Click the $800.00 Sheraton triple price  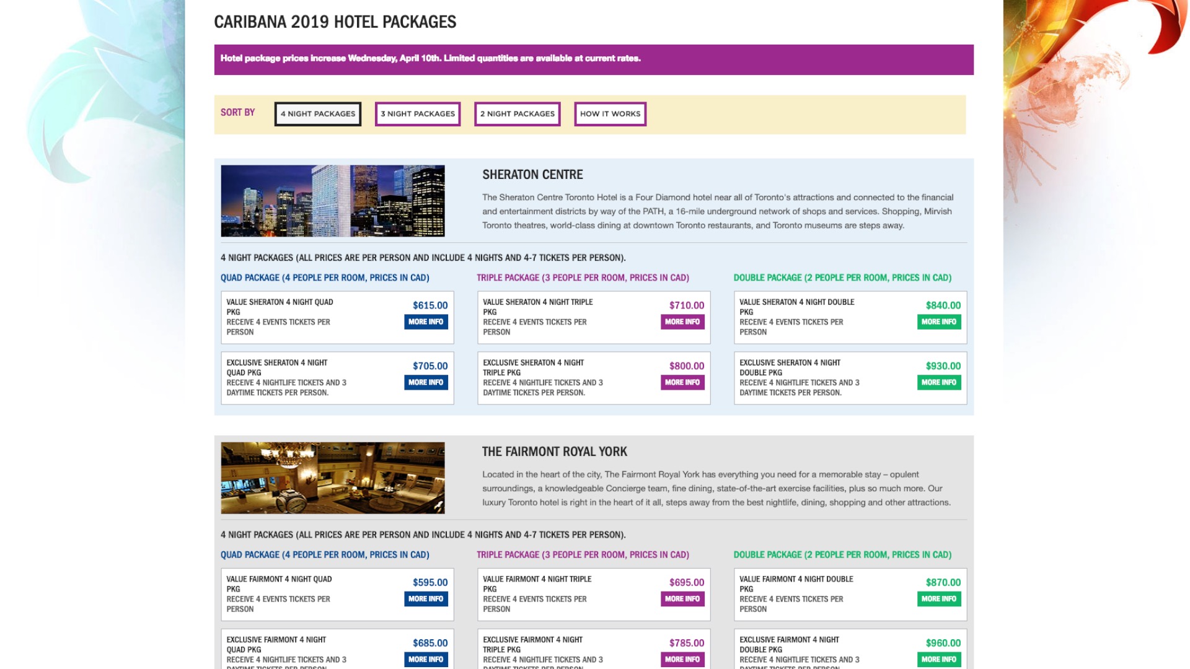coord(687,366)
